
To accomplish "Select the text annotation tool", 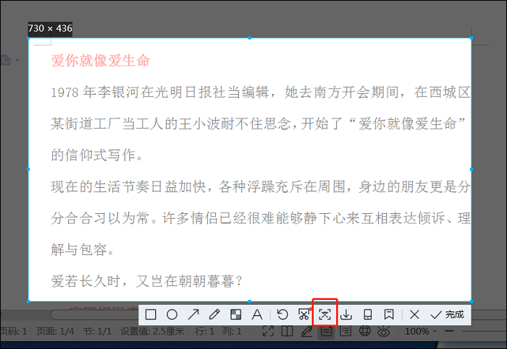I will point(257,314).
